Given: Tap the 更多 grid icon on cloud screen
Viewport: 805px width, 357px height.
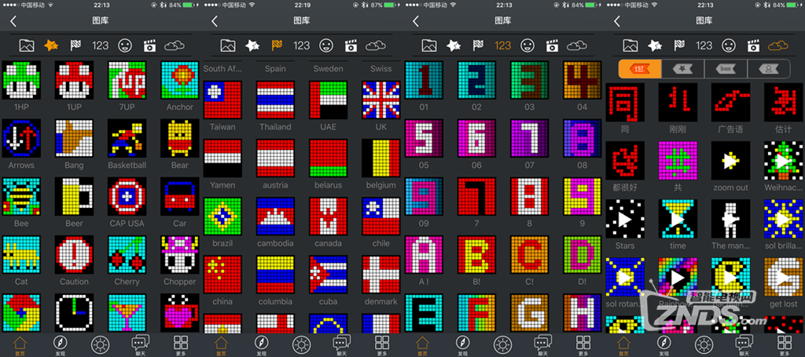Looking at the screenshot, I should tap(785, 345).
